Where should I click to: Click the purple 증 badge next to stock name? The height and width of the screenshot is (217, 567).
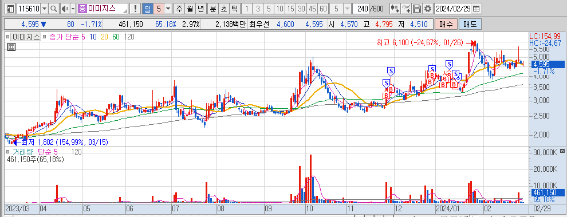click(x=82, y=9)
